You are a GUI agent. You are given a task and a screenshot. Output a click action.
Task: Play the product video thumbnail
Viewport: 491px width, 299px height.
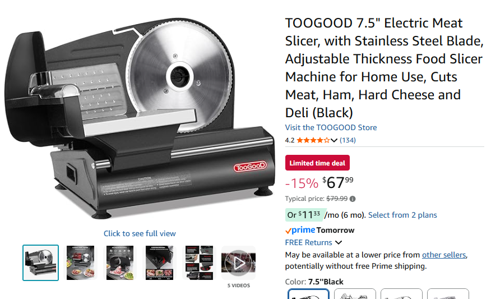pos(239,263)
